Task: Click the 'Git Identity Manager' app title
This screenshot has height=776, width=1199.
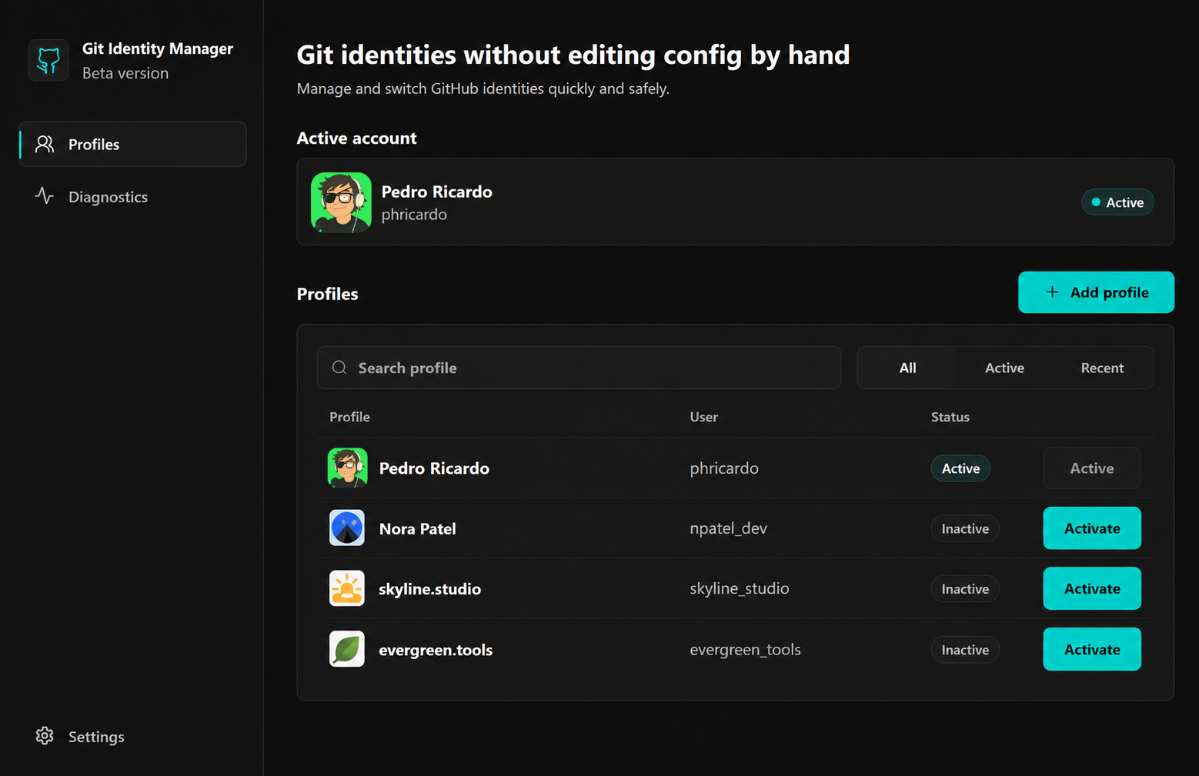Action: coord(157,48)
